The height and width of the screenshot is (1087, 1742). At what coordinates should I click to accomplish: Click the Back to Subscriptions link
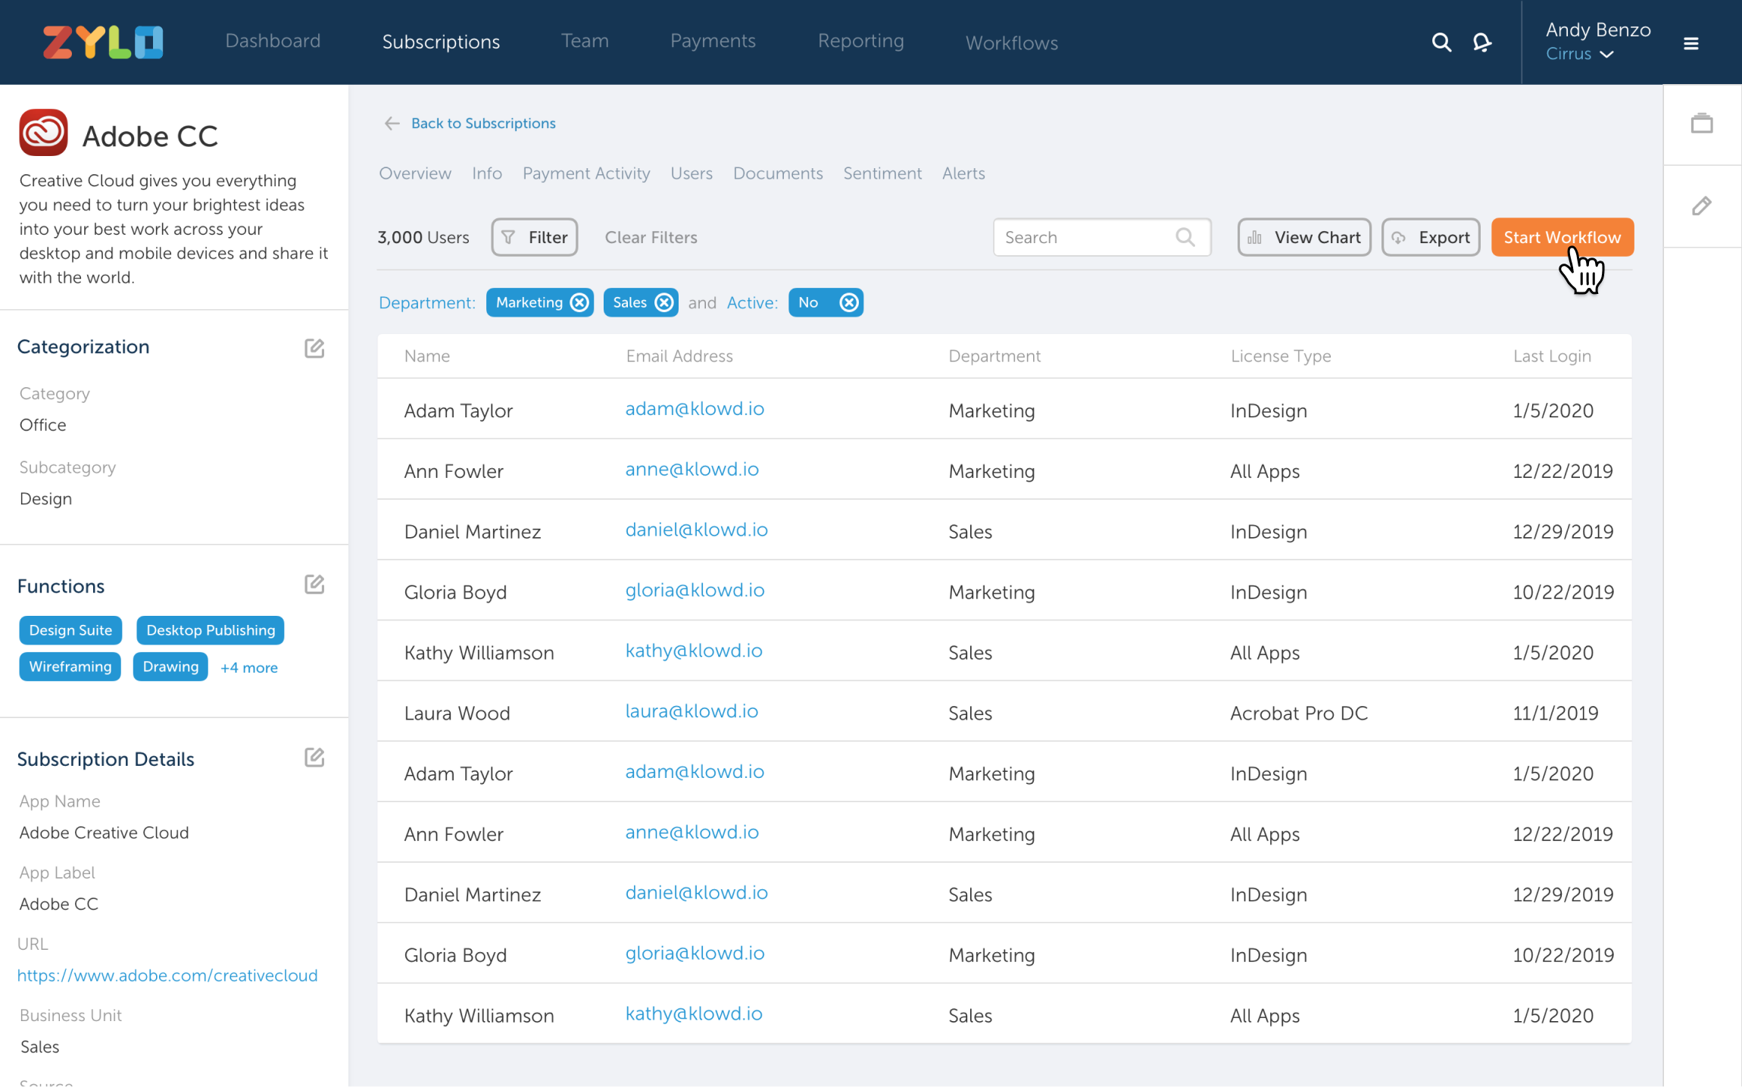pos(483,123)
